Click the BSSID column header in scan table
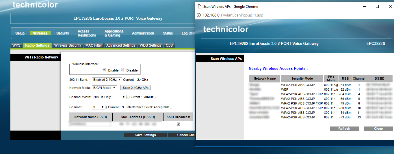This screenshot has height=154, width=394. (x=380, y=78)
